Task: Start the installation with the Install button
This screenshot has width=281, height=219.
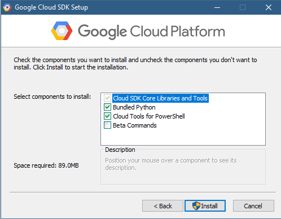Action: point(205,206)
